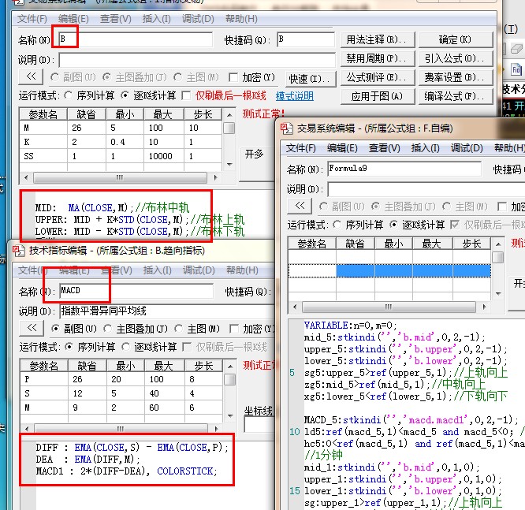Click 步长 column header in Formula9 parameter table

(471, 244)
